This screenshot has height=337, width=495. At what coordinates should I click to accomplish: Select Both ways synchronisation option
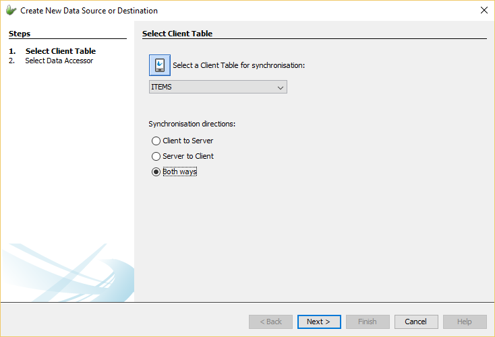click(x=156, y=172)
